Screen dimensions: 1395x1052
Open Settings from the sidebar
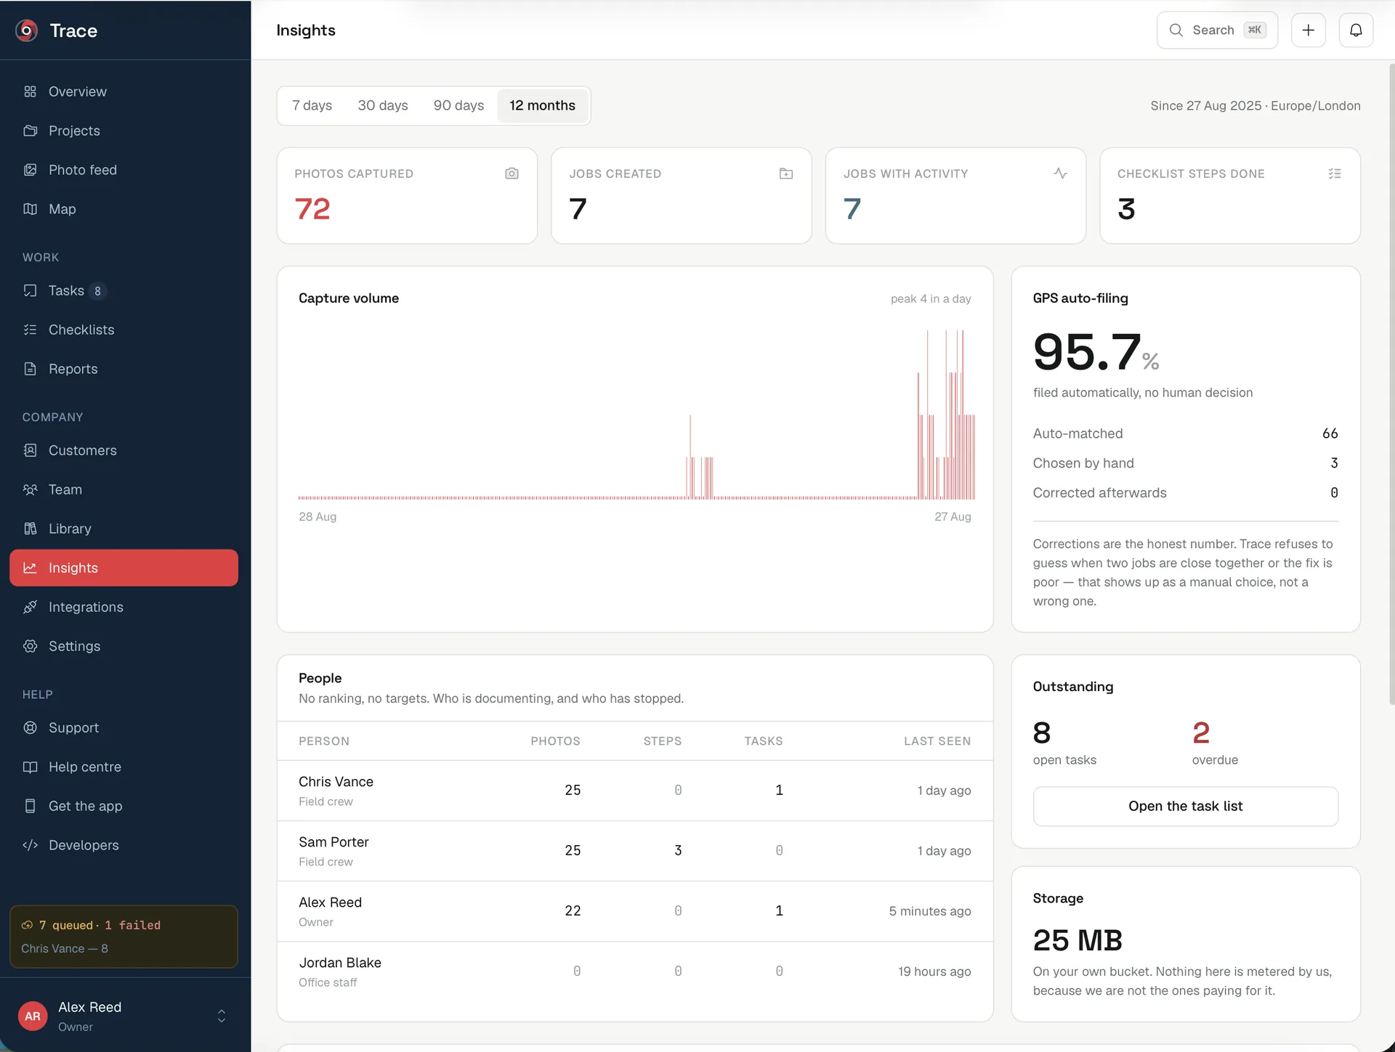[124, 646]
